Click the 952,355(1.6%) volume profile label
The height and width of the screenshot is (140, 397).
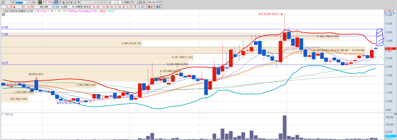coord(19,99)
